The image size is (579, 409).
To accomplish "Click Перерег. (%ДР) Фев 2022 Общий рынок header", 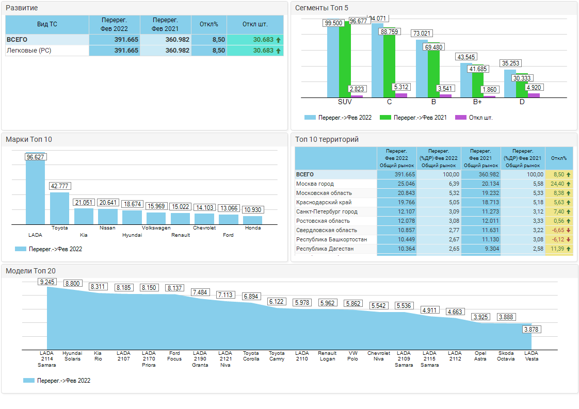I will coord(438,158).
